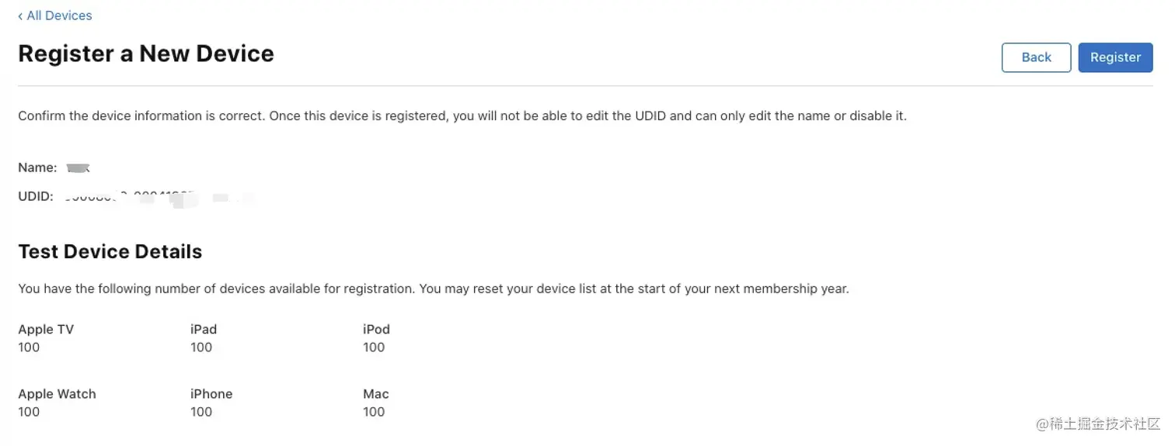Viewport: 1175px width, 446px height.
Task: Click the confirm device information notice text
Action: [462, 116]
